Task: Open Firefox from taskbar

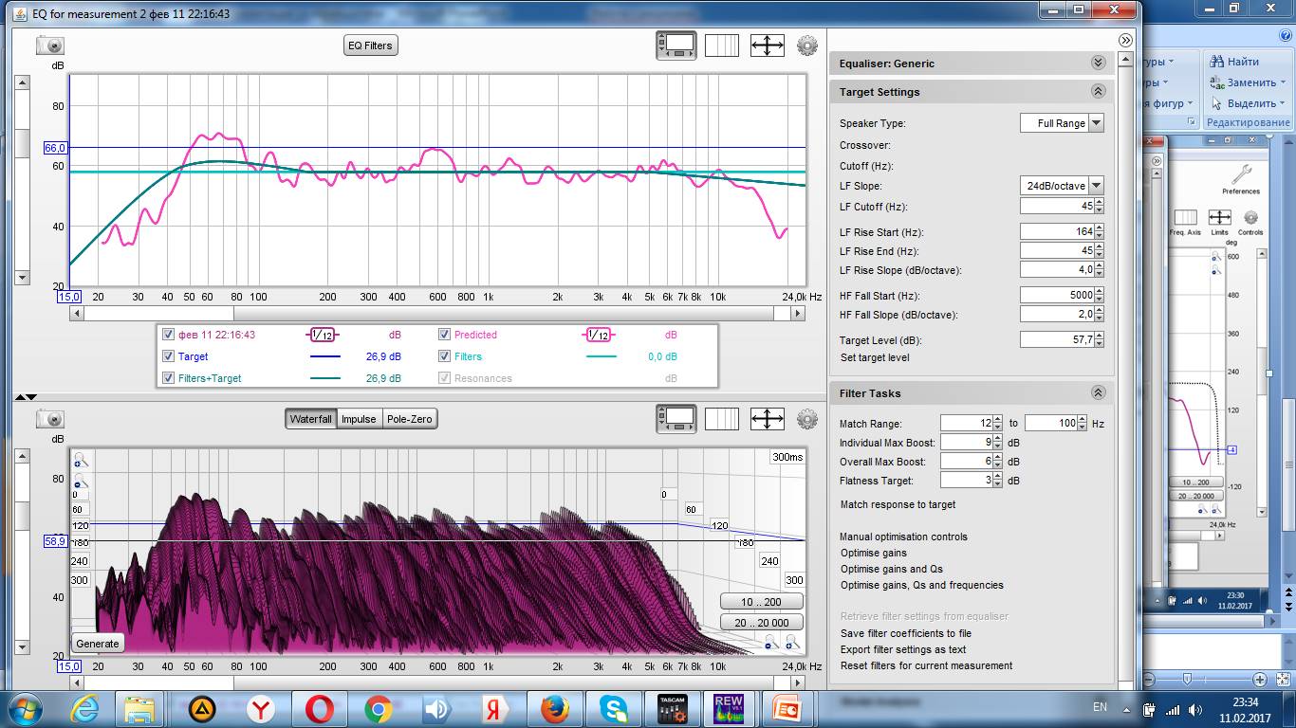Action: pos(554,708)
